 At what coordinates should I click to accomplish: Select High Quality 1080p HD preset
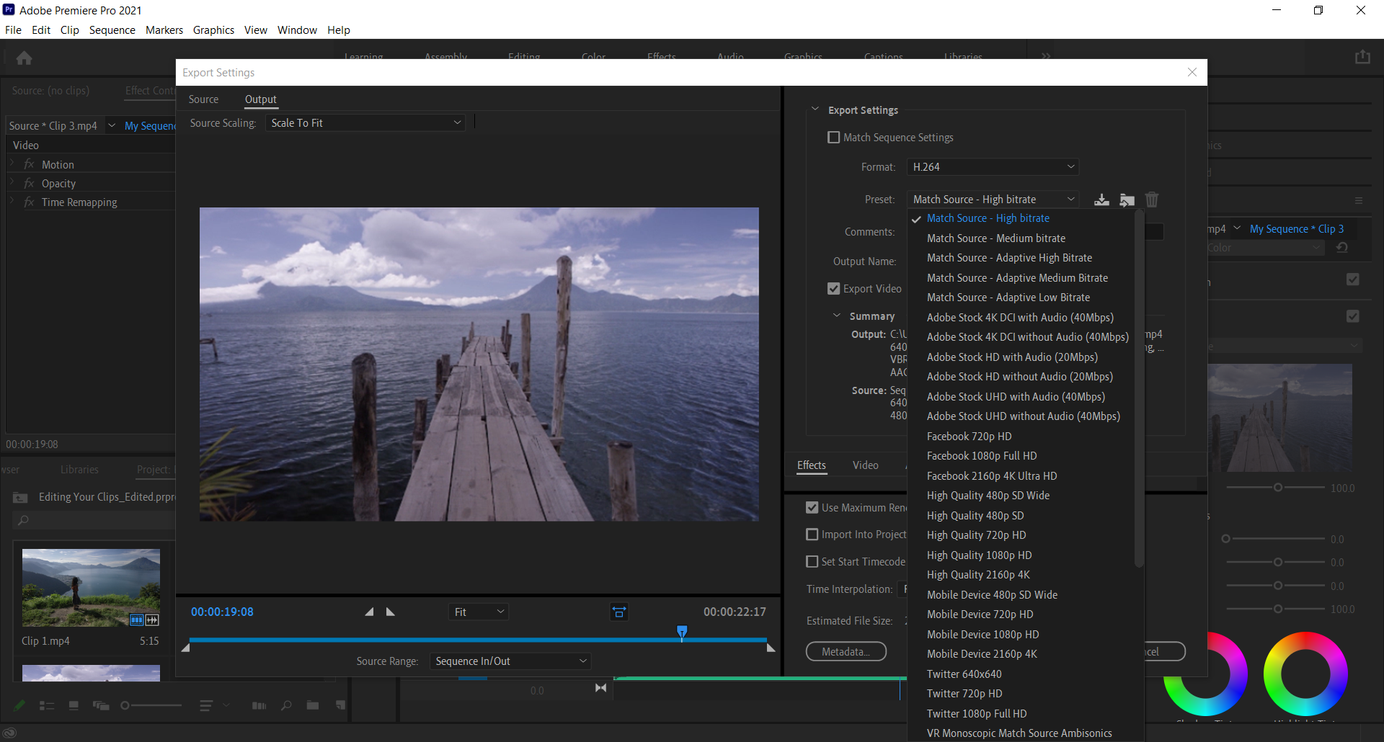(979, 555)
